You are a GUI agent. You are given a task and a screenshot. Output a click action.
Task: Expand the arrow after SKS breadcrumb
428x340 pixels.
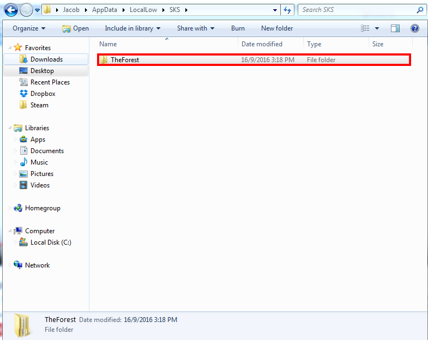186,10
